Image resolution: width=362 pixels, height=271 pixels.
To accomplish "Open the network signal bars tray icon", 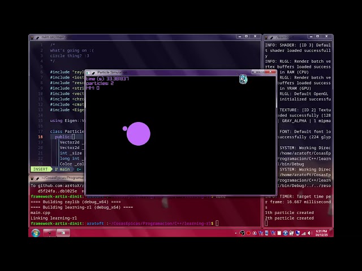I will (x=303, y=233).
